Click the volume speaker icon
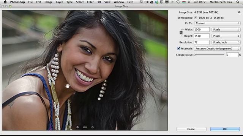Image resolution: width=243 pixels, height=136 pixels. (189, 2)
